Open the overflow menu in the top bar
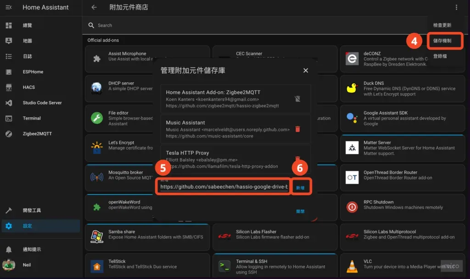 pyautogui.click(x=456, y=7)
